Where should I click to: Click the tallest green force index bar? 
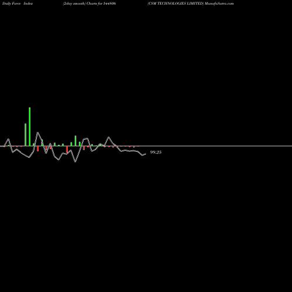tap(30, 127)
